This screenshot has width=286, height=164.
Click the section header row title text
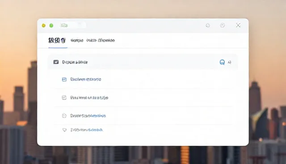pyautogui.click(x=75, y=62)
